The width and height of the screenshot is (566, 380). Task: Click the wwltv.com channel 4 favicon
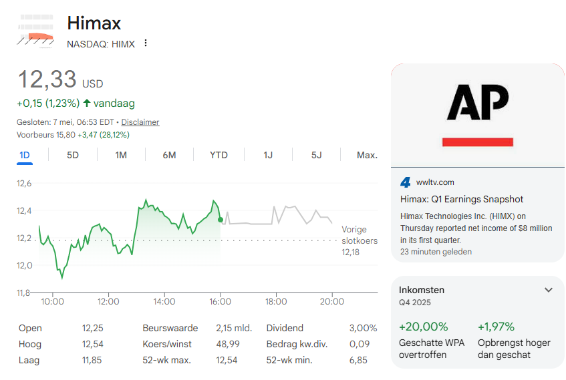click(x=406, y=182)
